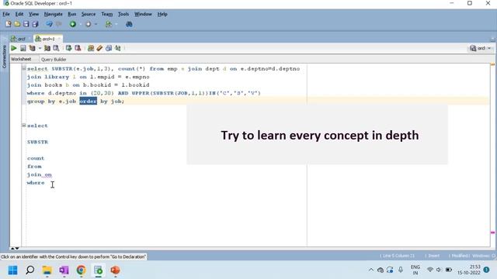Click the Rollback icon
Viewport: 497px width, 279px height.
click(78, 48)
